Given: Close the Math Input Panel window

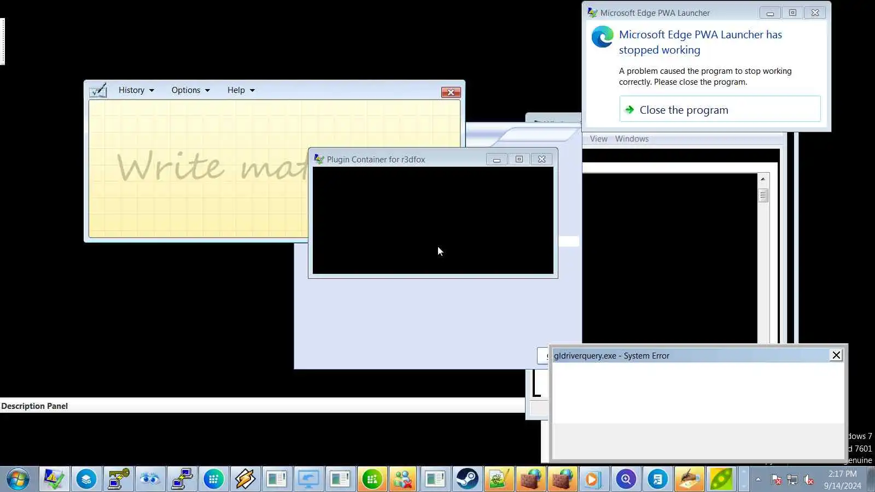Looking at the screenshot, I should pos(451,92).
